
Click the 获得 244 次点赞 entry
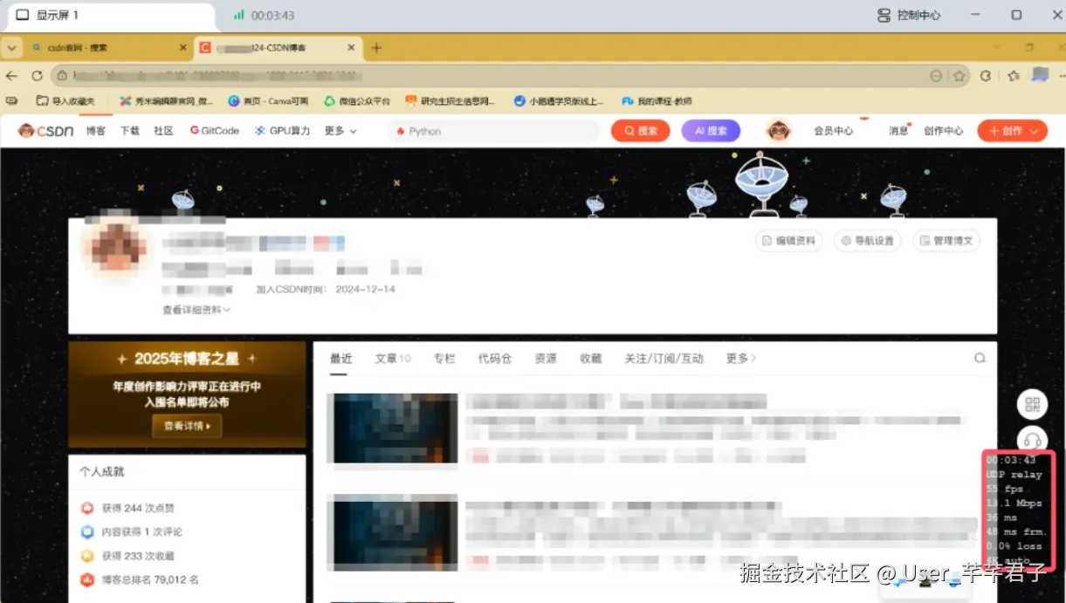tap(129, 508)
